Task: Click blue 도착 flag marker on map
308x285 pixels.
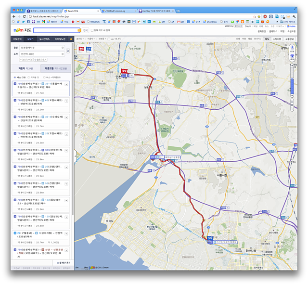Action: [210, 238]
